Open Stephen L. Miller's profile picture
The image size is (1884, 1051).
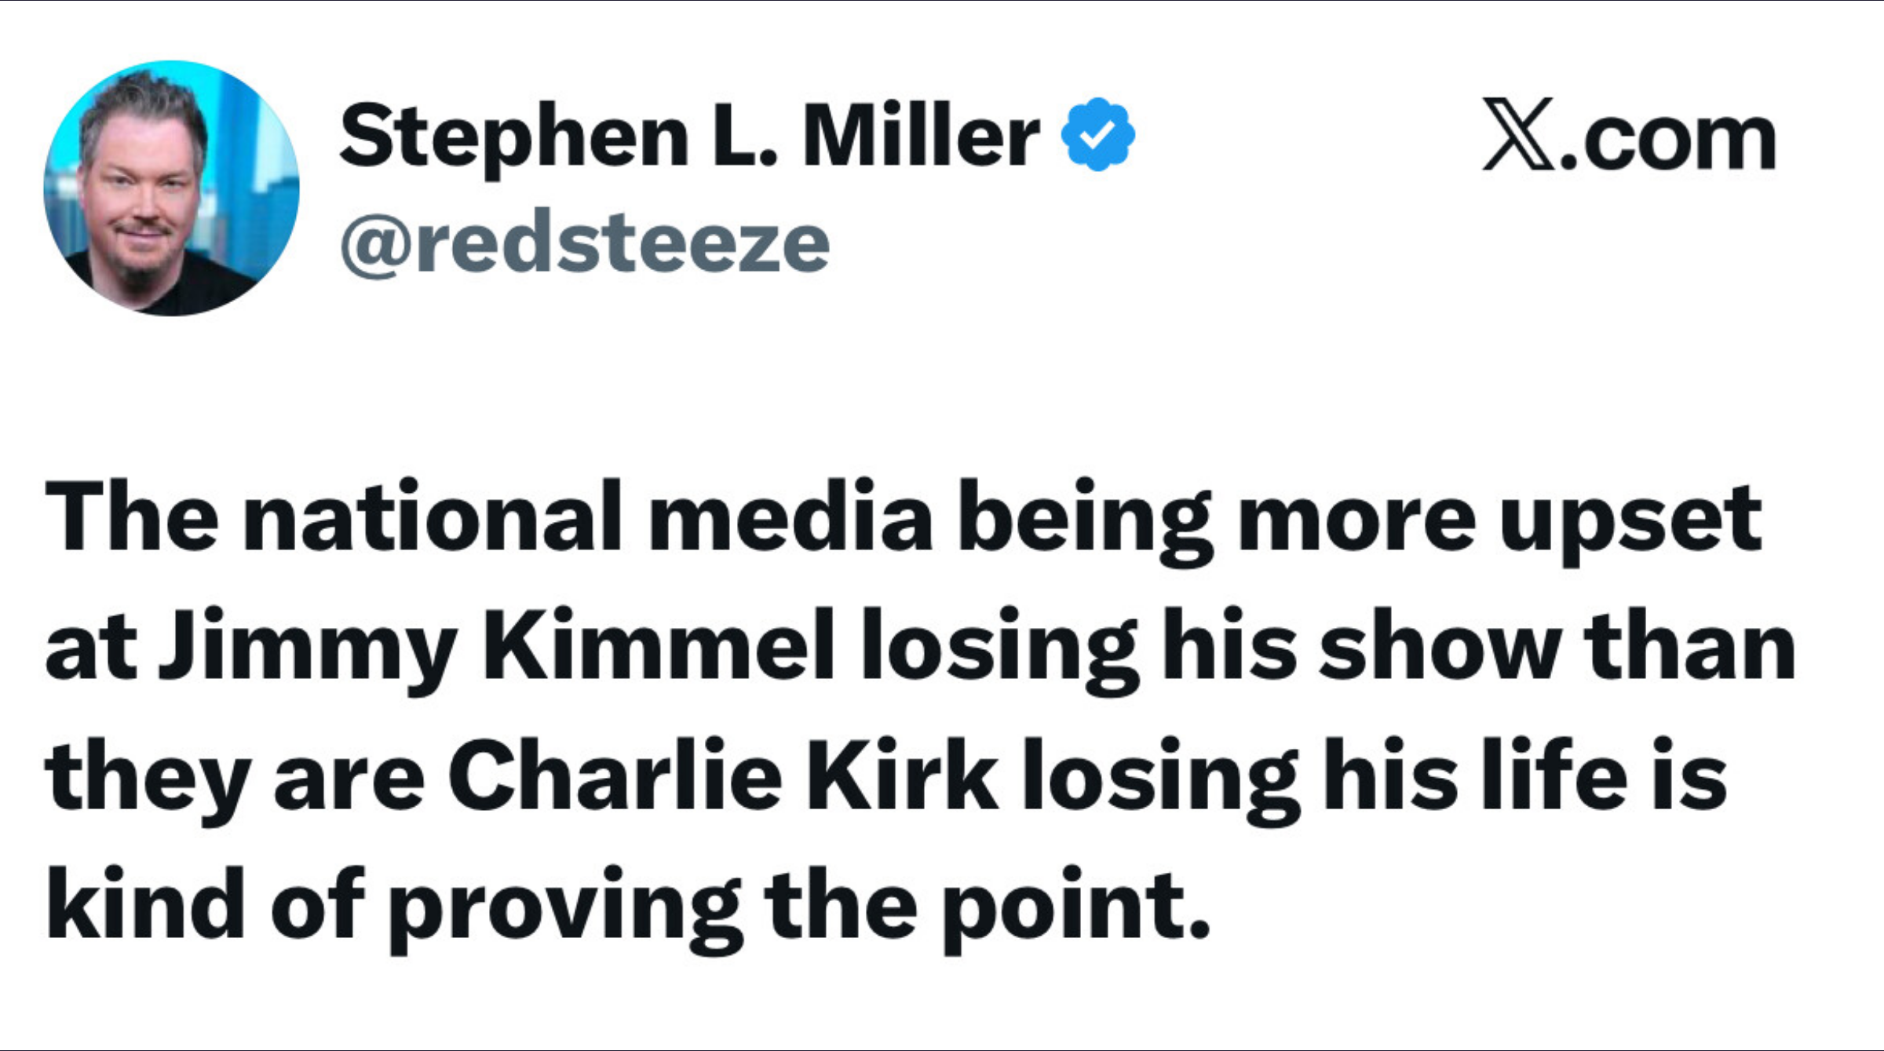click(171, 188)
